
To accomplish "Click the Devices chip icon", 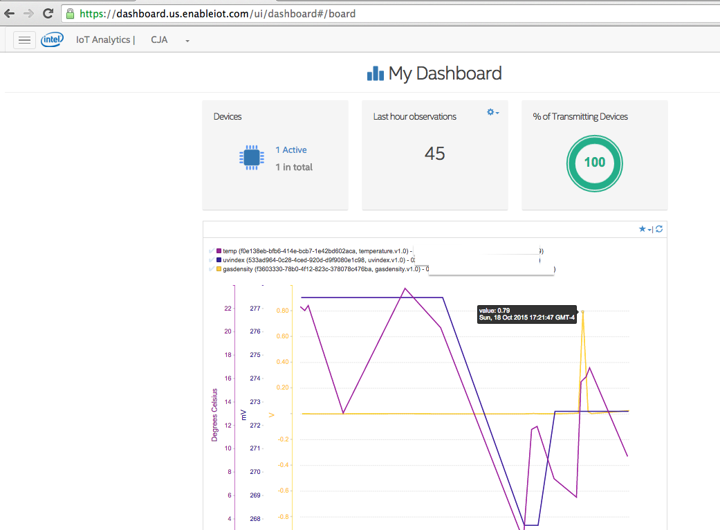I will coord(251,158).
